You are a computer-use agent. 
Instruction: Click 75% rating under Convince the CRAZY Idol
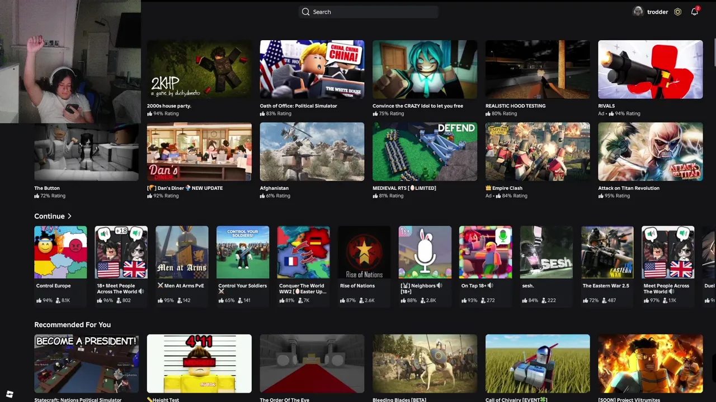click(389, 113)
